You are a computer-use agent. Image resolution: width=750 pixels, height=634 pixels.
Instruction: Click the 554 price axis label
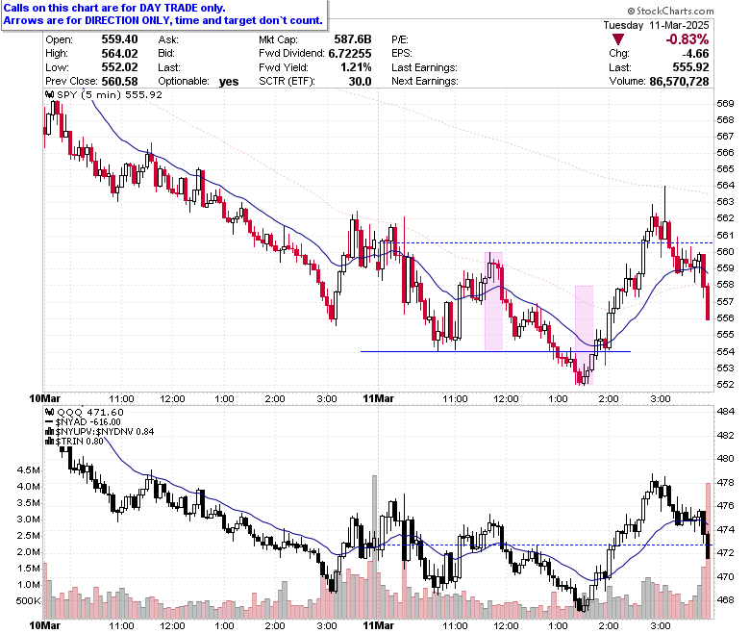[x=725, y=351]
